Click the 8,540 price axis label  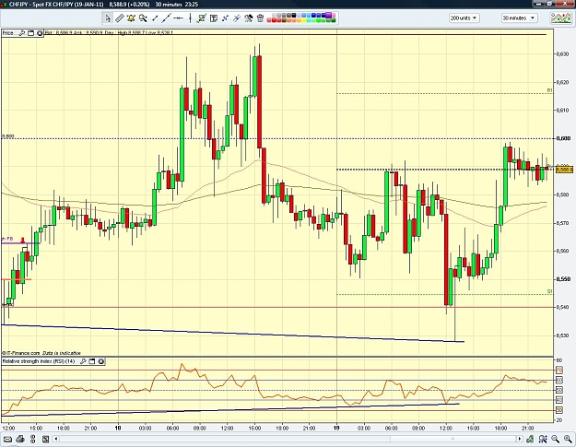coord(563,307)
